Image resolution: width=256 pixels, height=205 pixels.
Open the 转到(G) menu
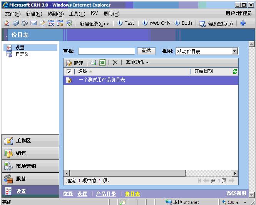point(55,14)
